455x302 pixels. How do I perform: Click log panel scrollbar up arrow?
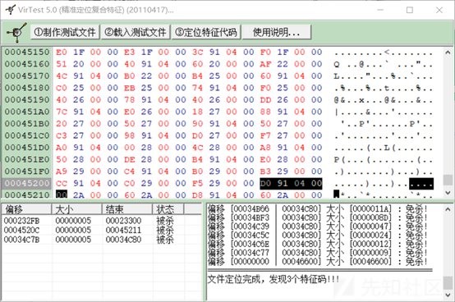[x=448, y=208]
